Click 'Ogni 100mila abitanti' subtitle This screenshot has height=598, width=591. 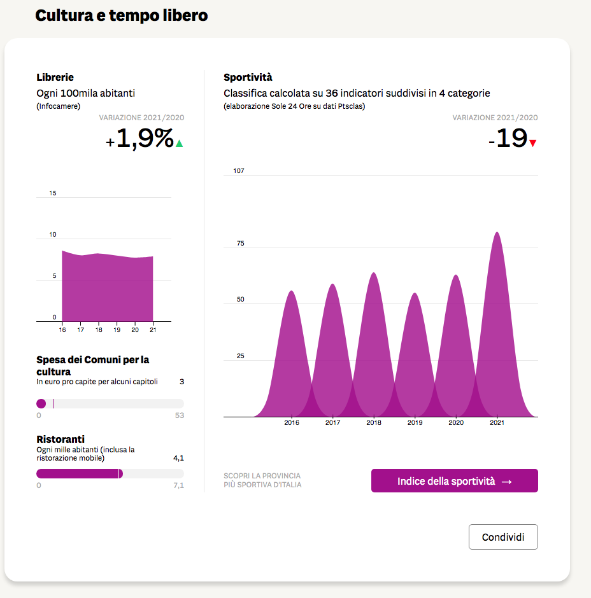tap(85, 93)
